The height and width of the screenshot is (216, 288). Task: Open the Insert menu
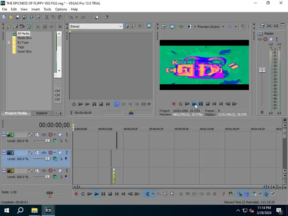pyautogui.click(x=35, y=9)
